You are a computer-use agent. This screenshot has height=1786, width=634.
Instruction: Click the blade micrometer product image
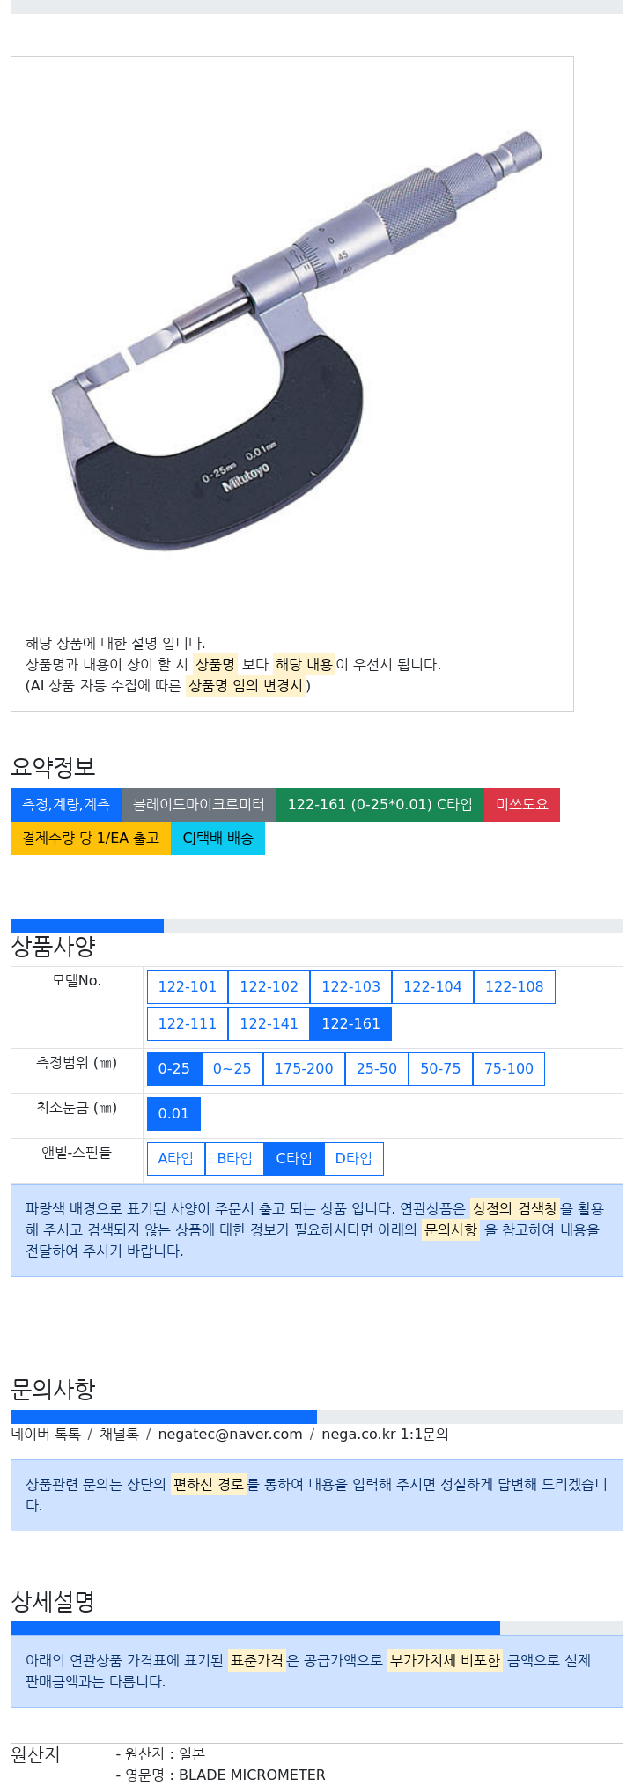coord(291,341)
